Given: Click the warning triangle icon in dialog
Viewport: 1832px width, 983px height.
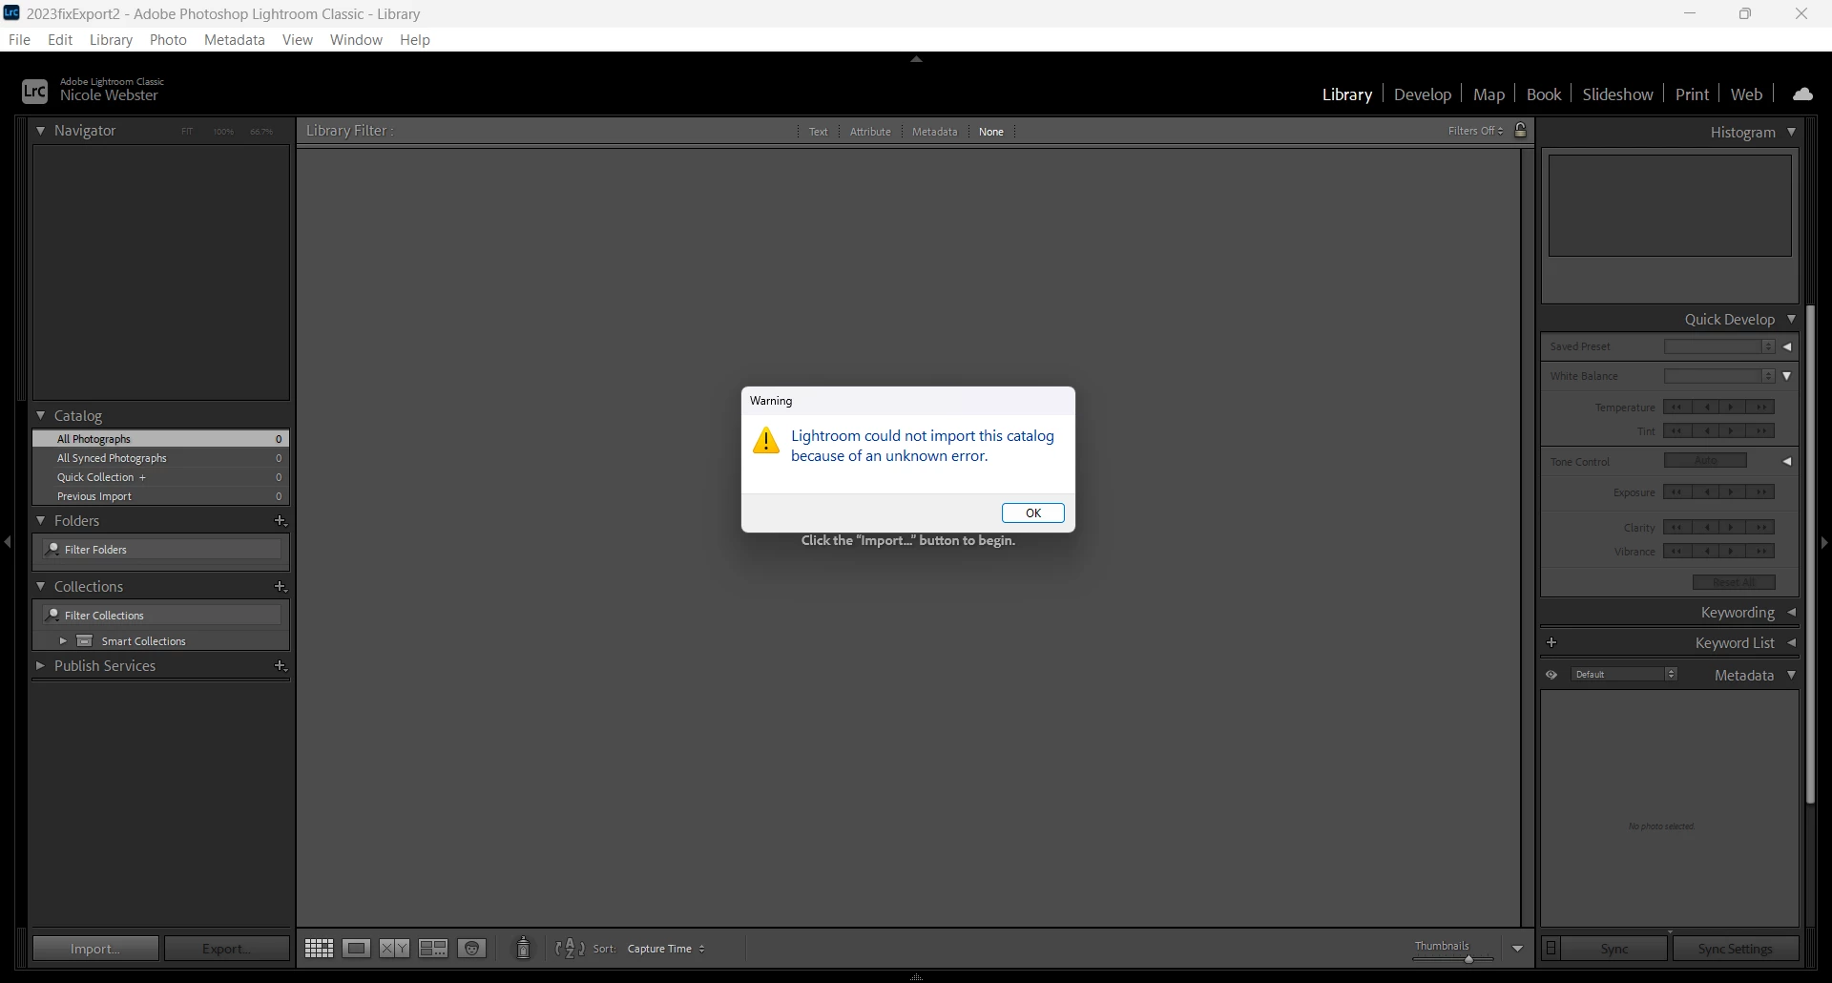Looking at the screenshot, I should point(766,441).
